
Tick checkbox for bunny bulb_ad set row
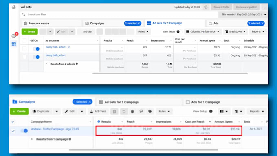(x=24, y=57)
